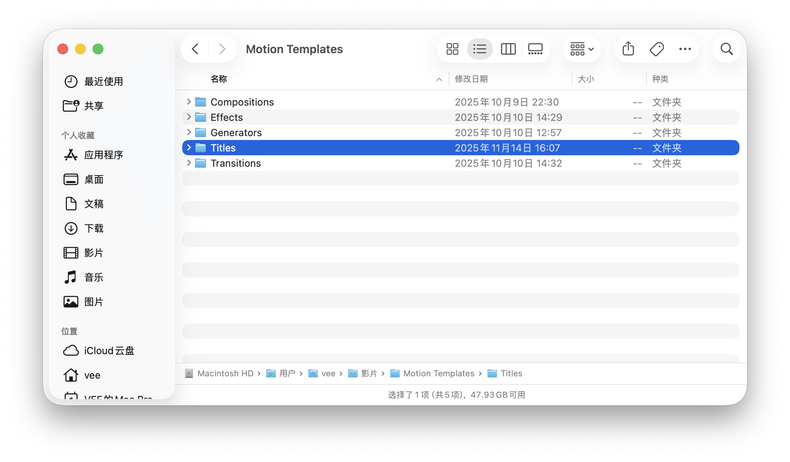Image resolution: width=790 pixels, height=462 pixels.
Task: Expand the Compositions folder disclosure arrow
Action: (189, 102)
